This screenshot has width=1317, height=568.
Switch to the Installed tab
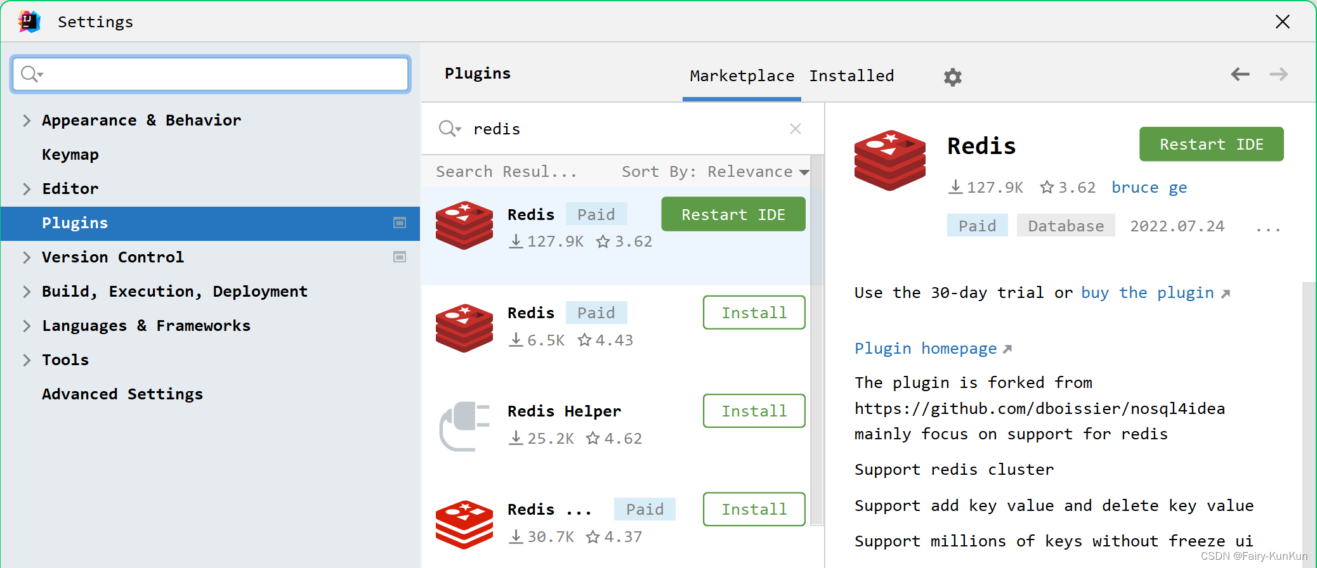tap(851, 76)
